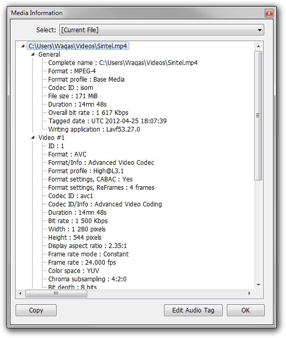
Task: Click the Copy button
Action: tap(36, 310)
